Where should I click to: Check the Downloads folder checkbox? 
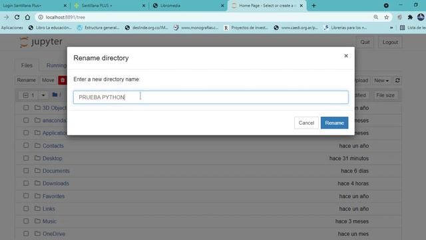pos(26,183)
